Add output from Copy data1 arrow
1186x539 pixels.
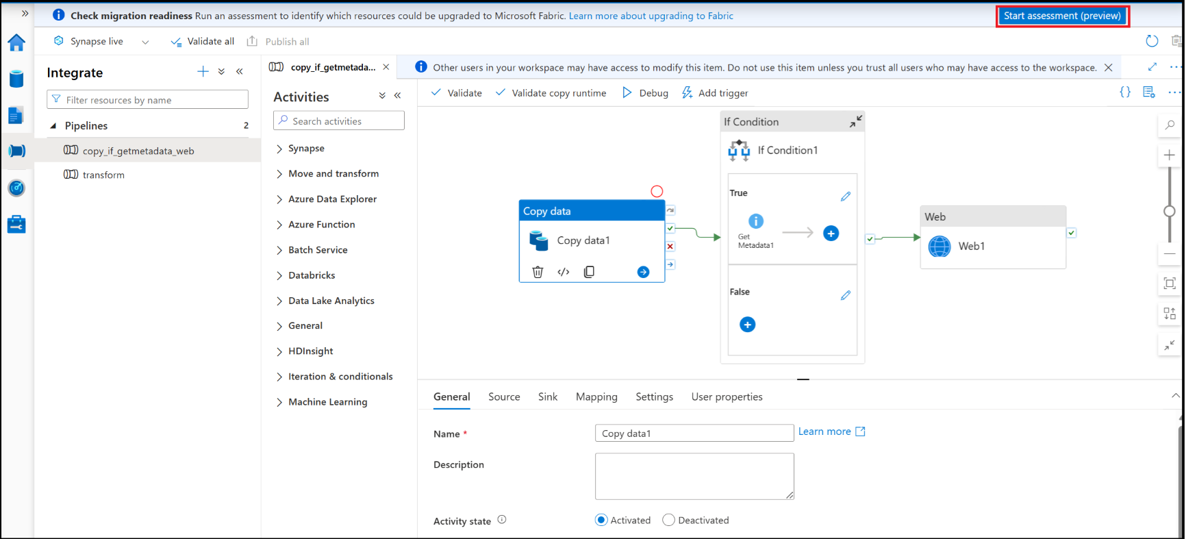643,272
